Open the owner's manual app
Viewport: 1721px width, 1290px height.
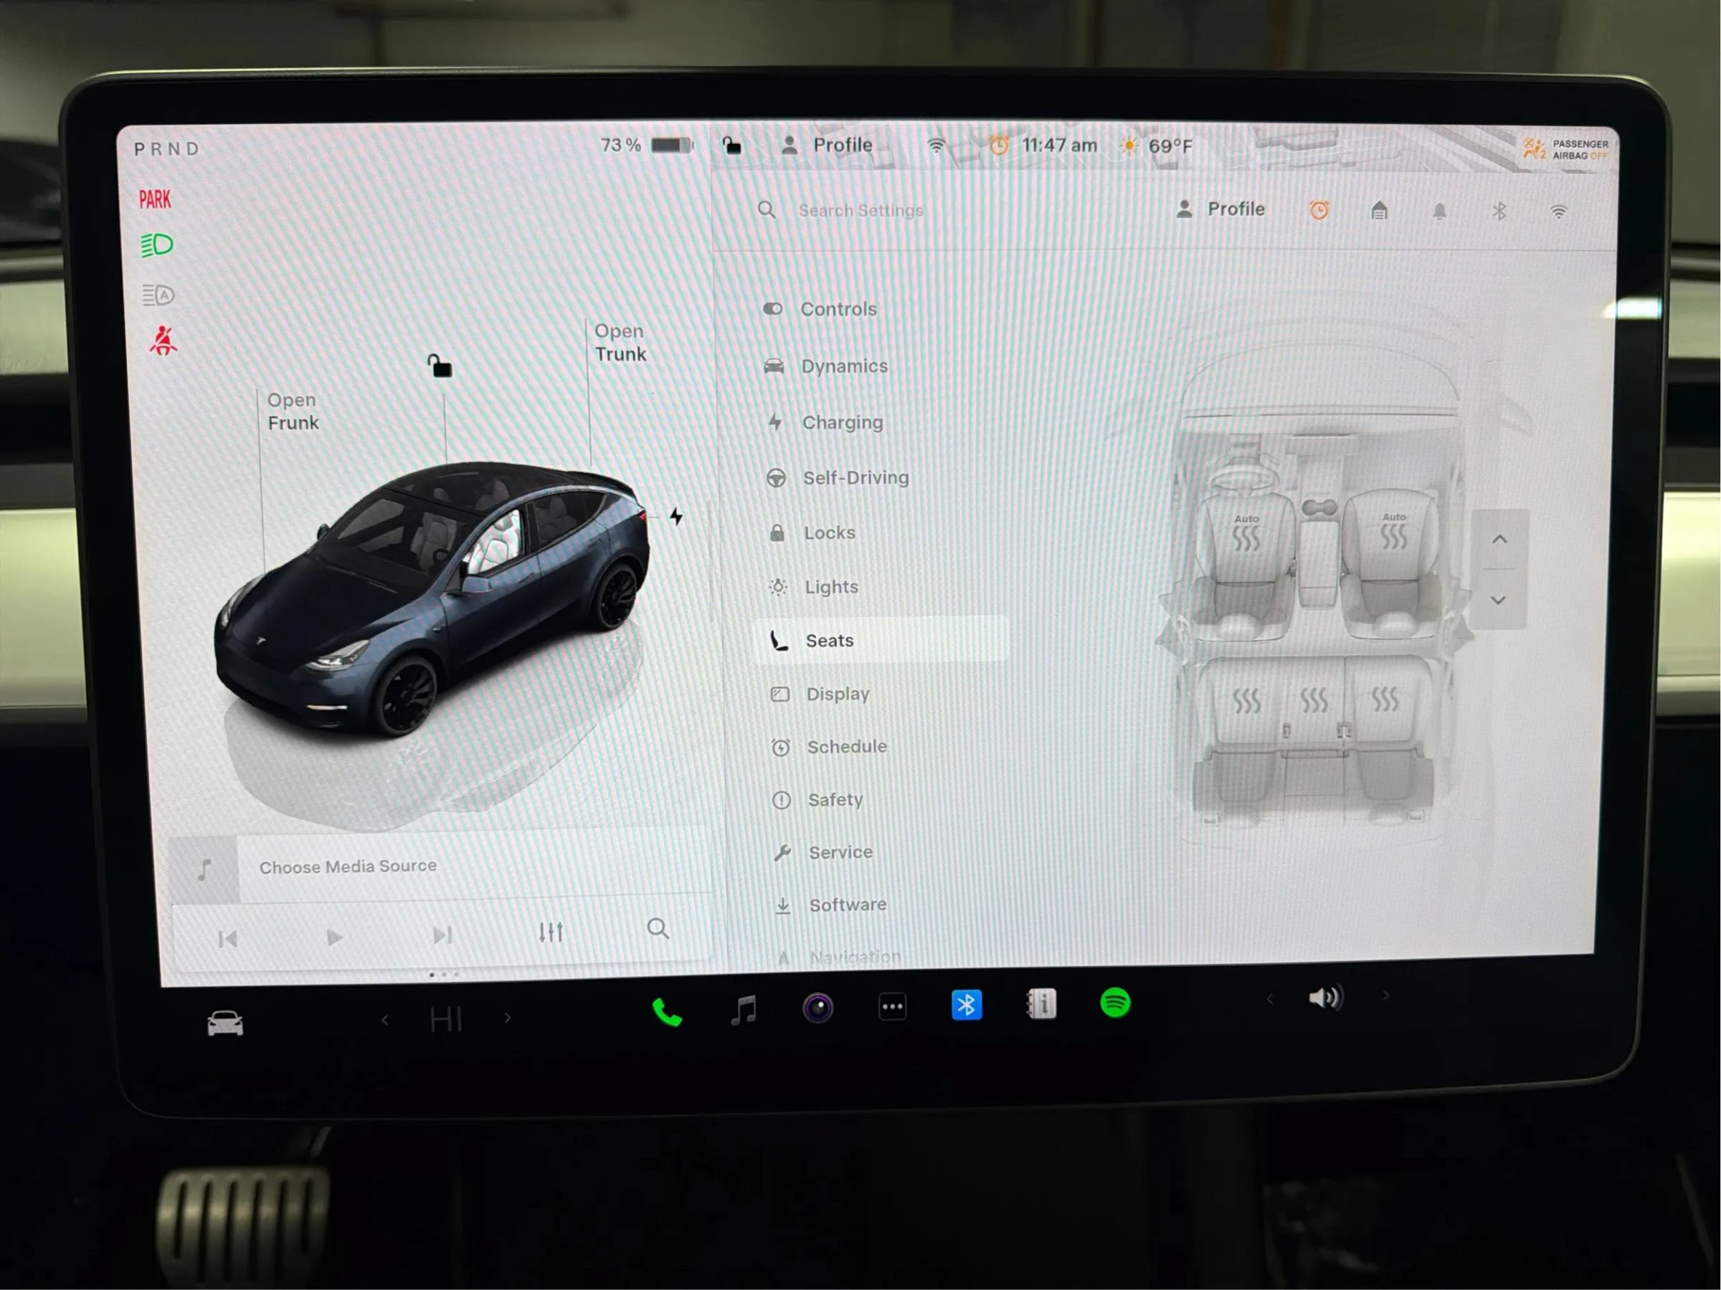[x=1041, y=1004]
